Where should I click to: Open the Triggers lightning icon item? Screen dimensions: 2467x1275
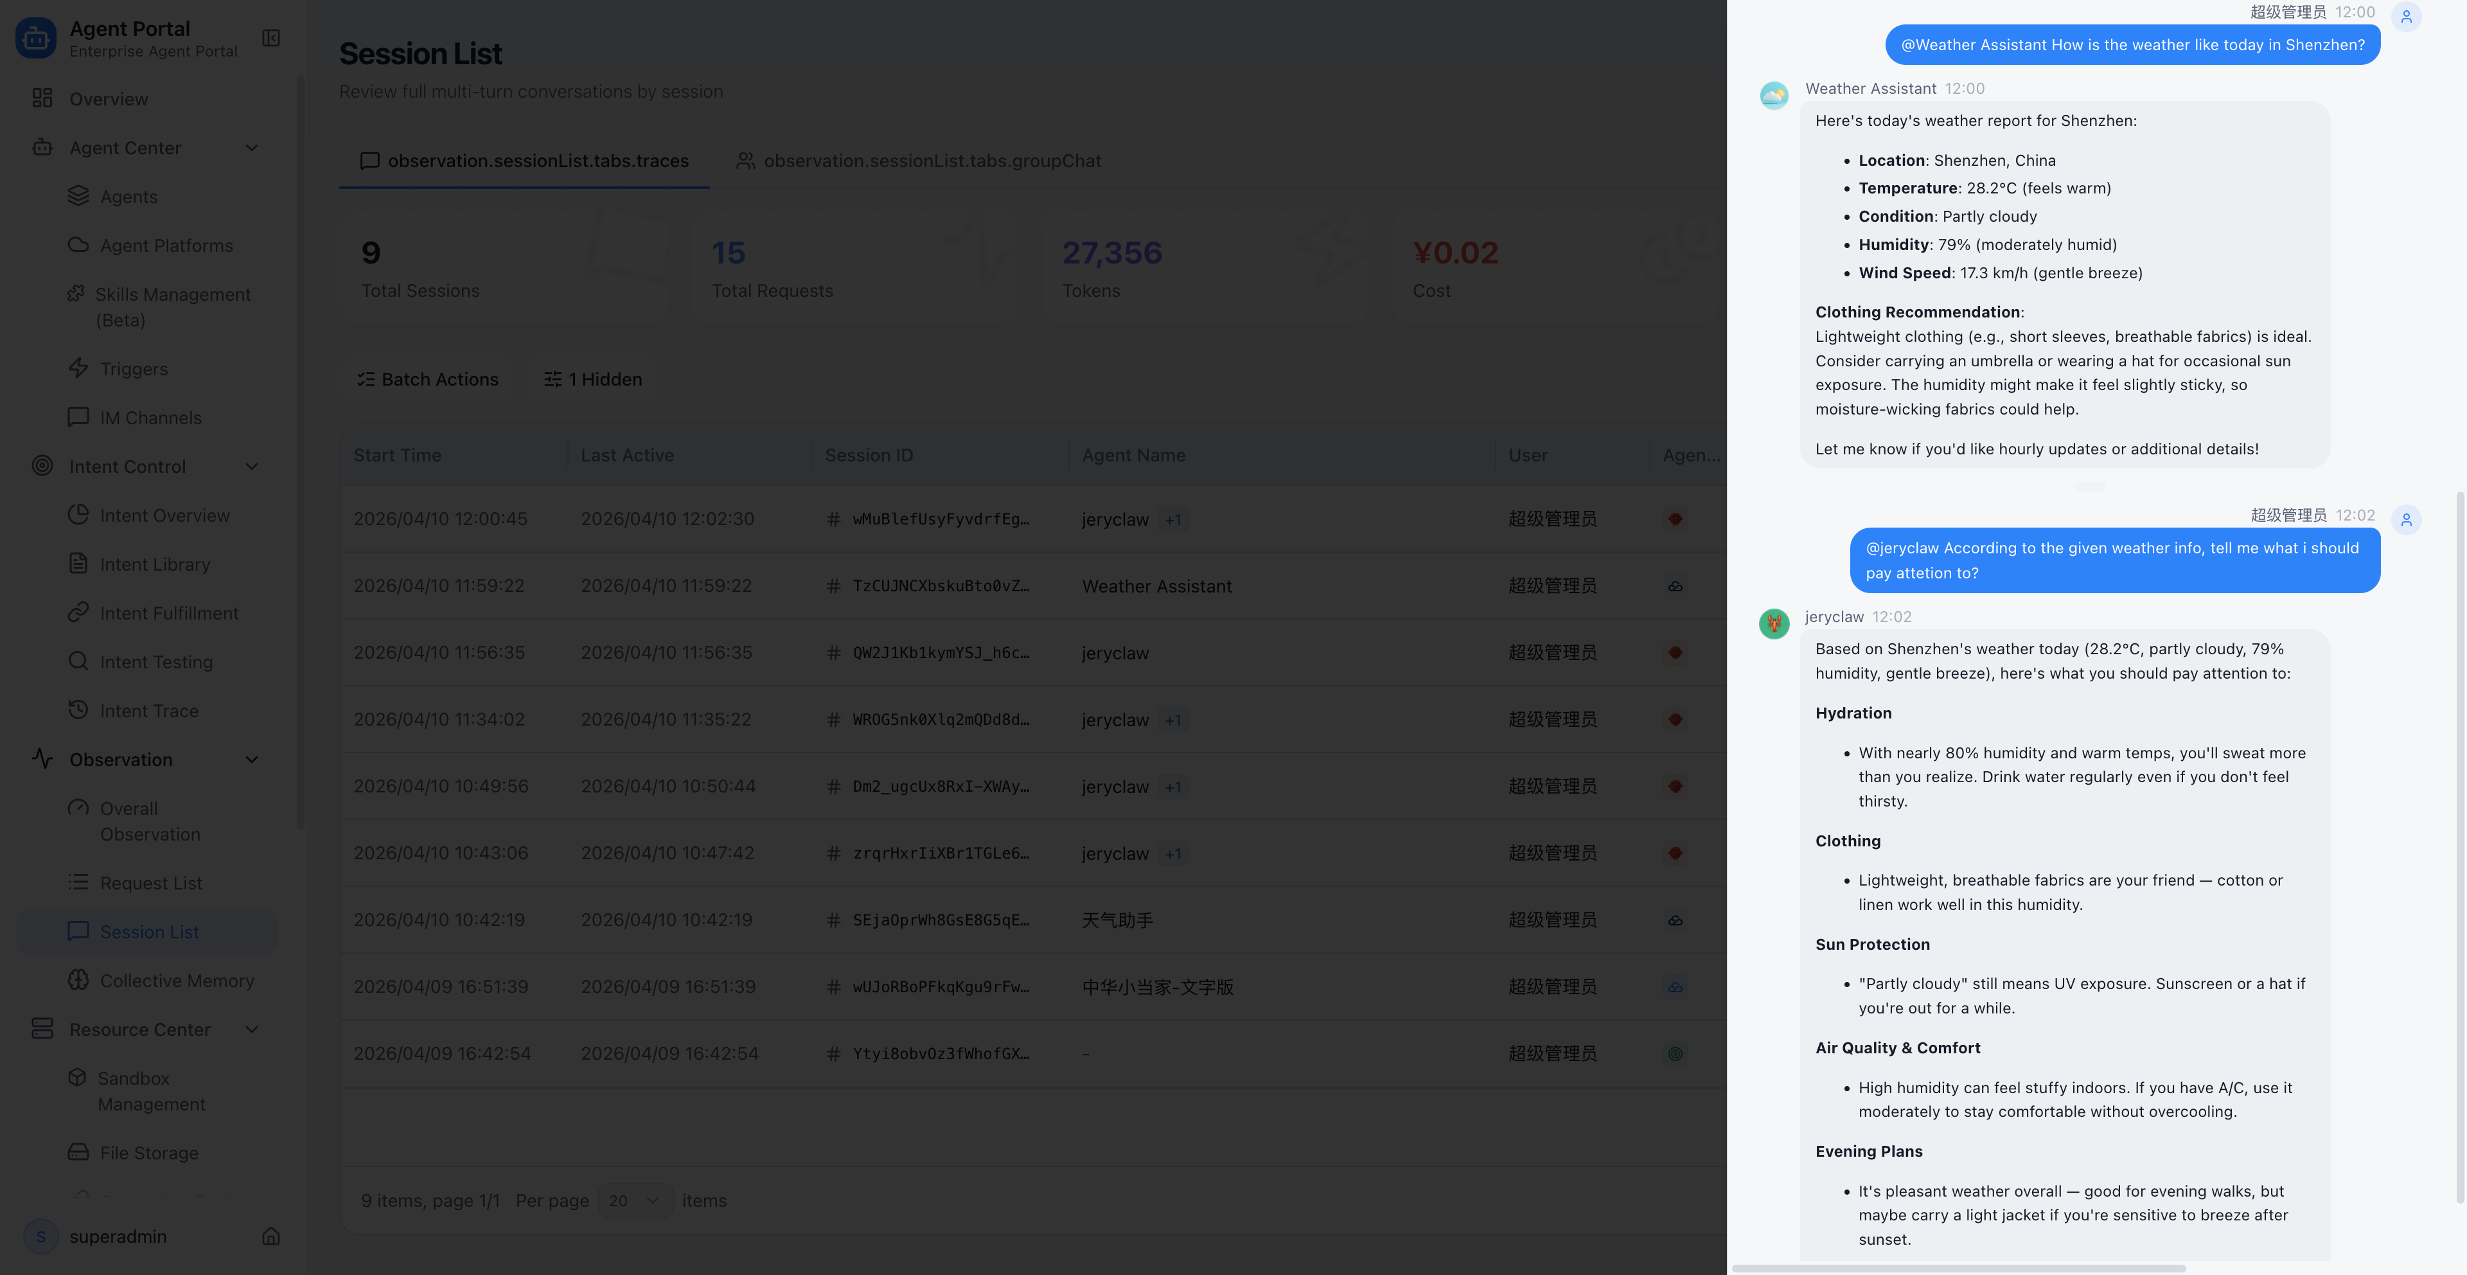[x=78, y=368]
